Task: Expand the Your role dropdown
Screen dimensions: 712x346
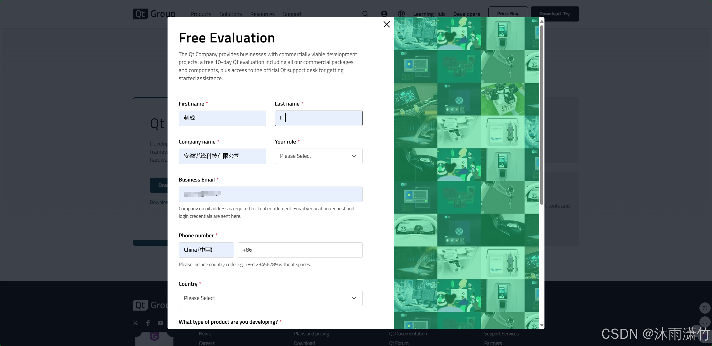Action: pyautogui.click(x=319, y=156)
